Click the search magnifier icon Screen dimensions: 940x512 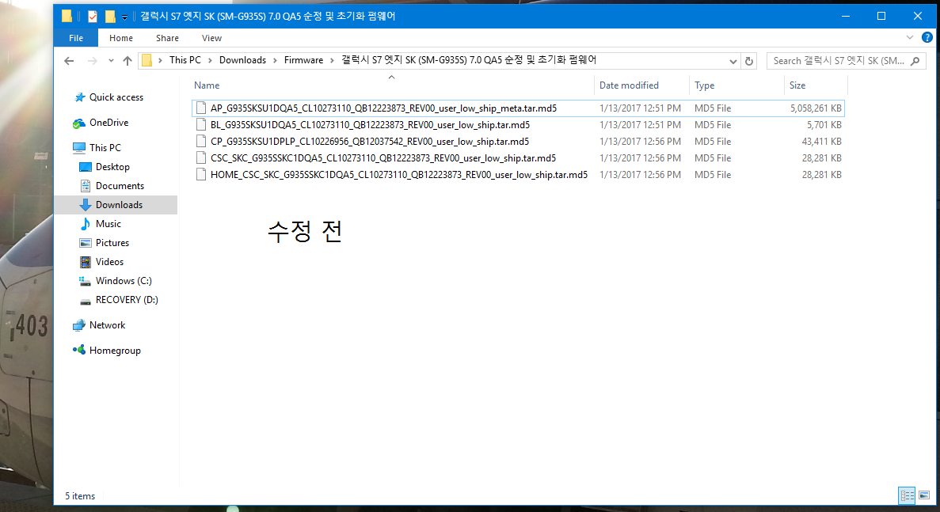coord(915,61)
